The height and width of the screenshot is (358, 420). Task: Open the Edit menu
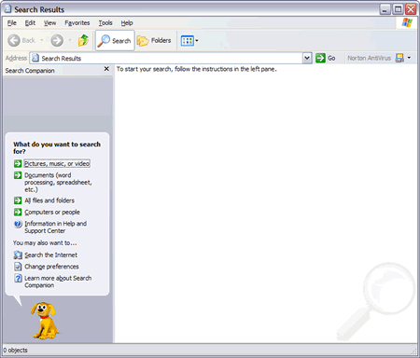click(x=30, y=23)
